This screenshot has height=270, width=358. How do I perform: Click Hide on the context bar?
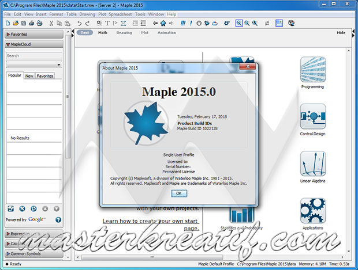tap(341, 33)
